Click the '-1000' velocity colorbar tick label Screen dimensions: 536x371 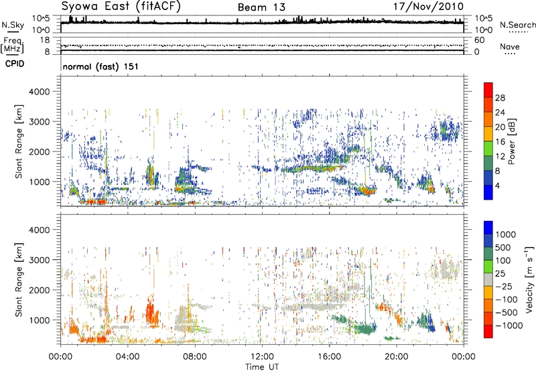(x=509, y=325)
